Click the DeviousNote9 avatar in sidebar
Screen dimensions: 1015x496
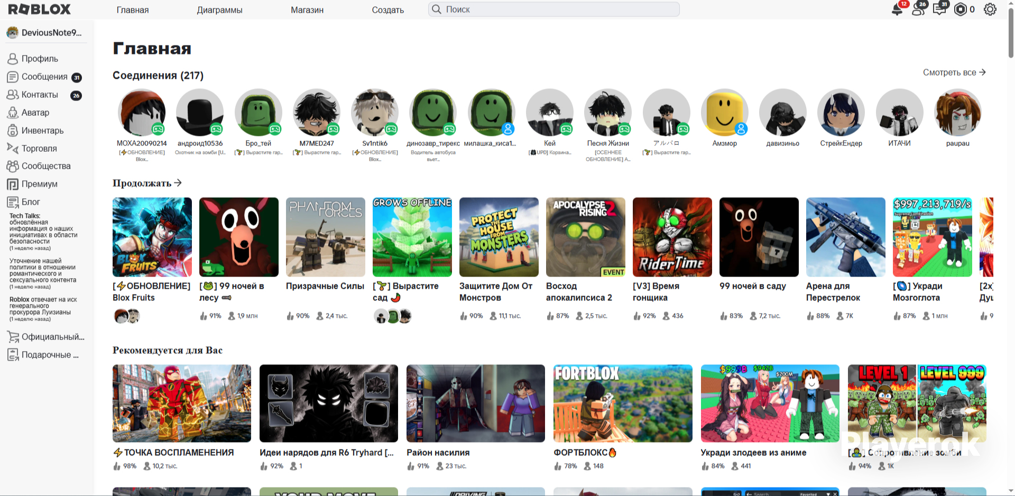click(12, 33)
